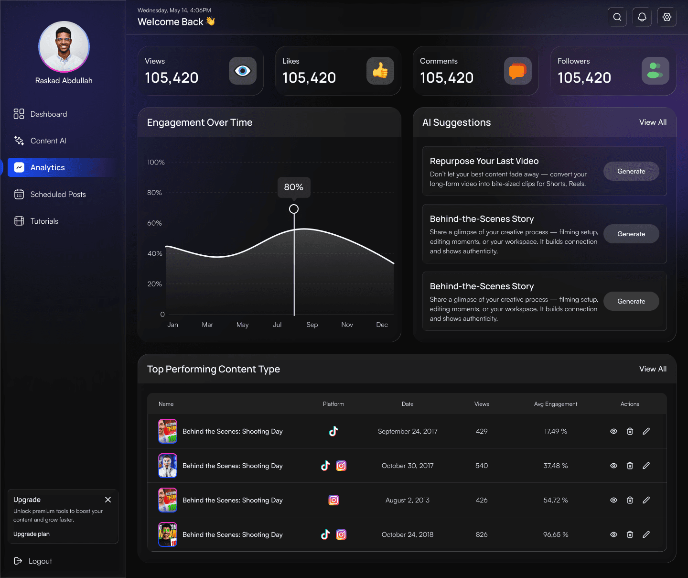Expand View All on Top Performing Content Type
This screenshot has width=688, height=578.
[653, 369]
